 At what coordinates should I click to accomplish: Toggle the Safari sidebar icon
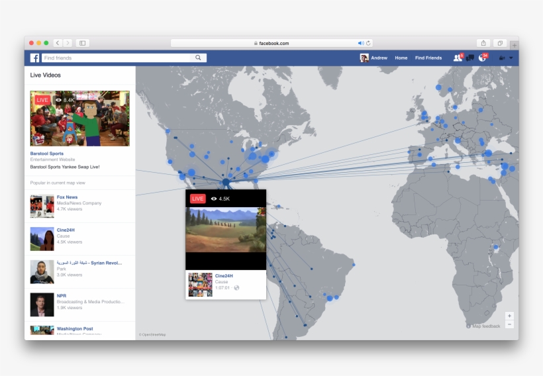[x=82, y=43]
